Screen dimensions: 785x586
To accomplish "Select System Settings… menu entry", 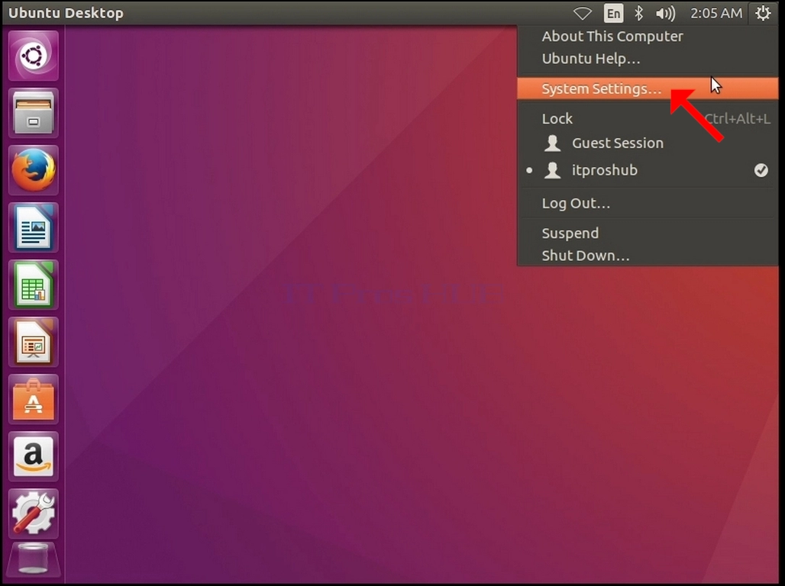I will (648, 89).
